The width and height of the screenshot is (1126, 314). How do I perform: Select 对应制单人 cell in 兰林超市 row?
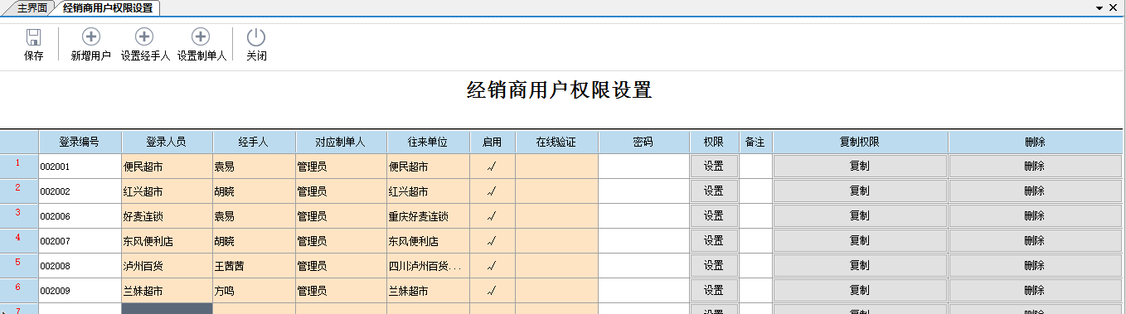pos(341,291)
